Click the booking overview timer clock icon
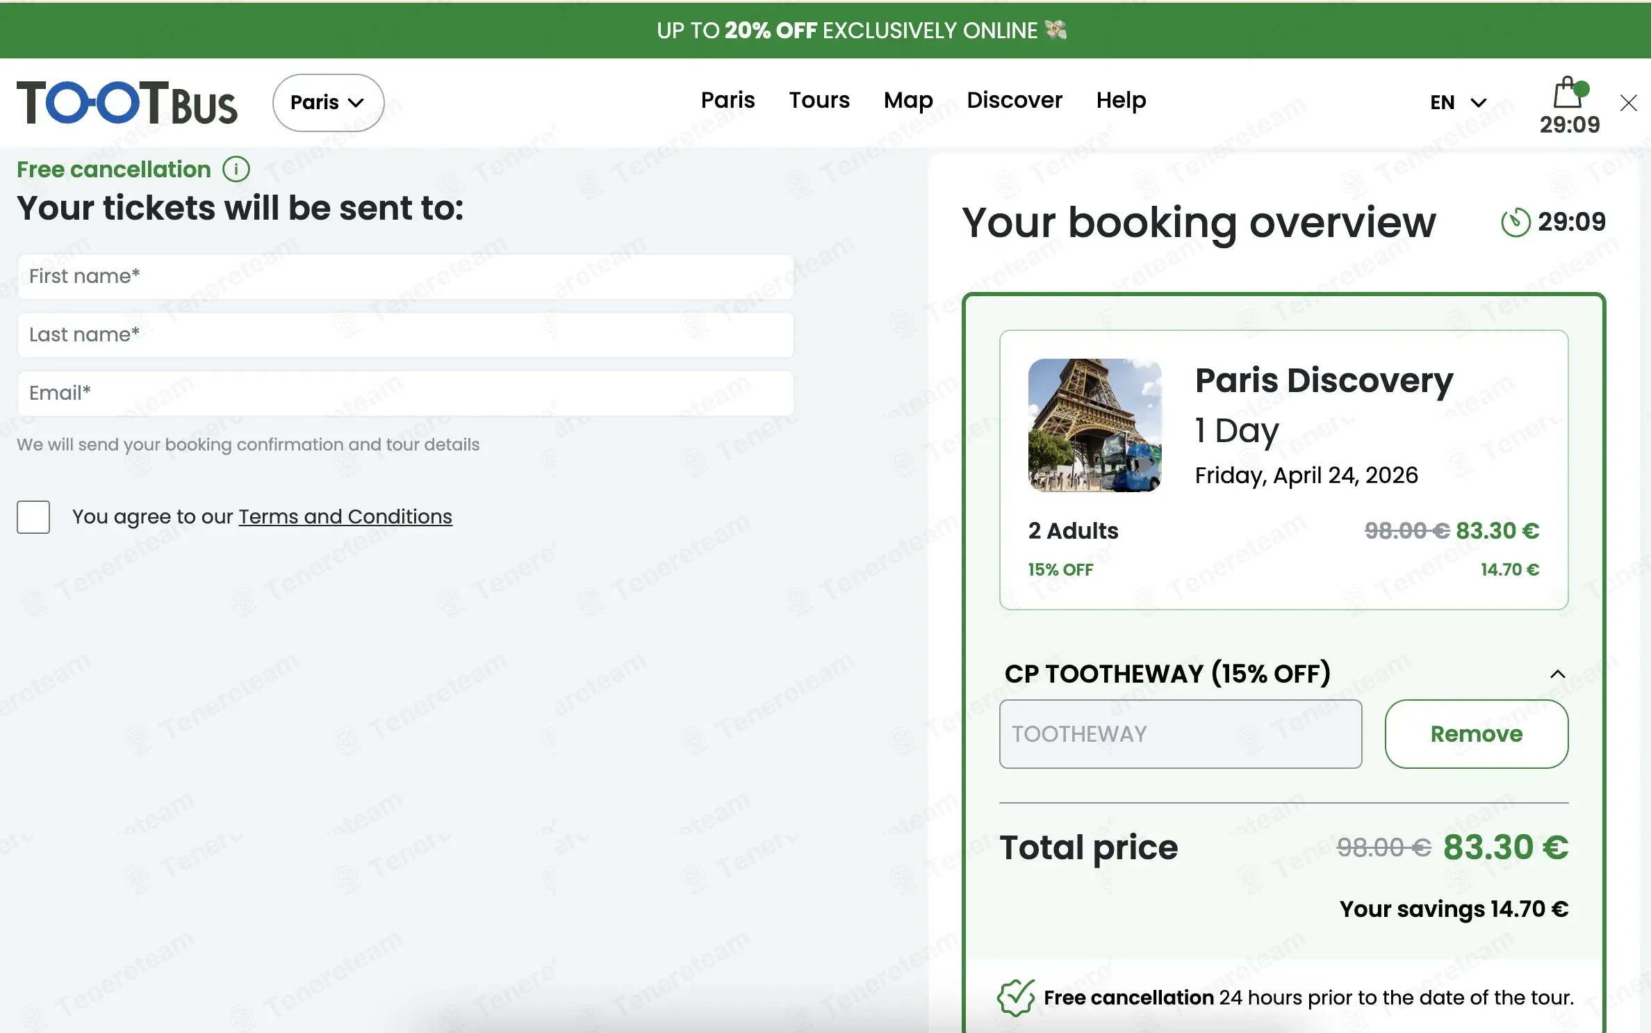 pos(1516,222)
